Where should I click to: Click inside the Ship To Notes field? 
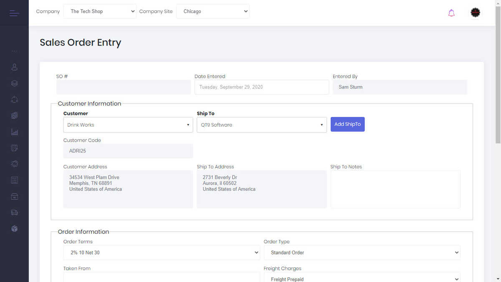point(395,189)
